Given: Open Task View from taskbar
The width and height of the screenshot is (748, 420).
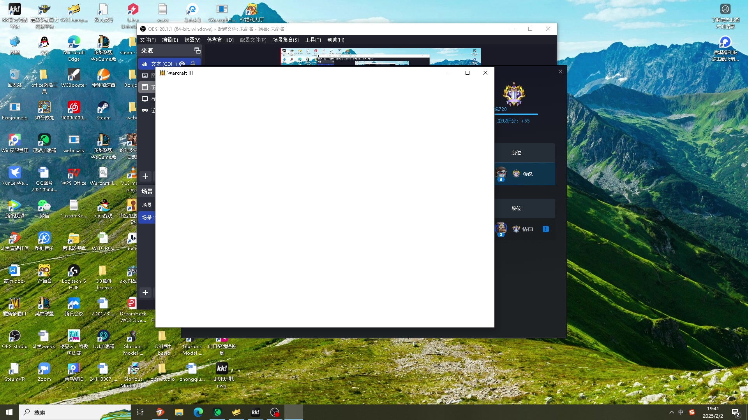Looking at the screenshot, I should point(140,412).
